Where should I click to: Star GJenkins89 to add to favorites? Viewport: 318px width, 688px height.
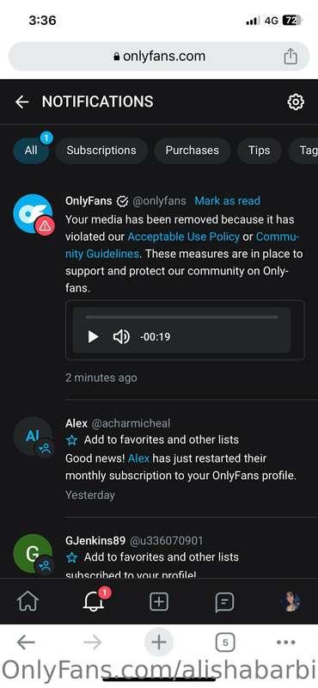pyautogui.click(x=72, y=557)
